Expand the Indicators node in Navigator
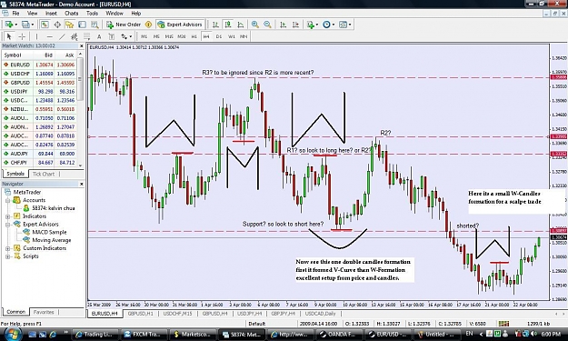The image size is (568, 341). click(x=7, y=216)
